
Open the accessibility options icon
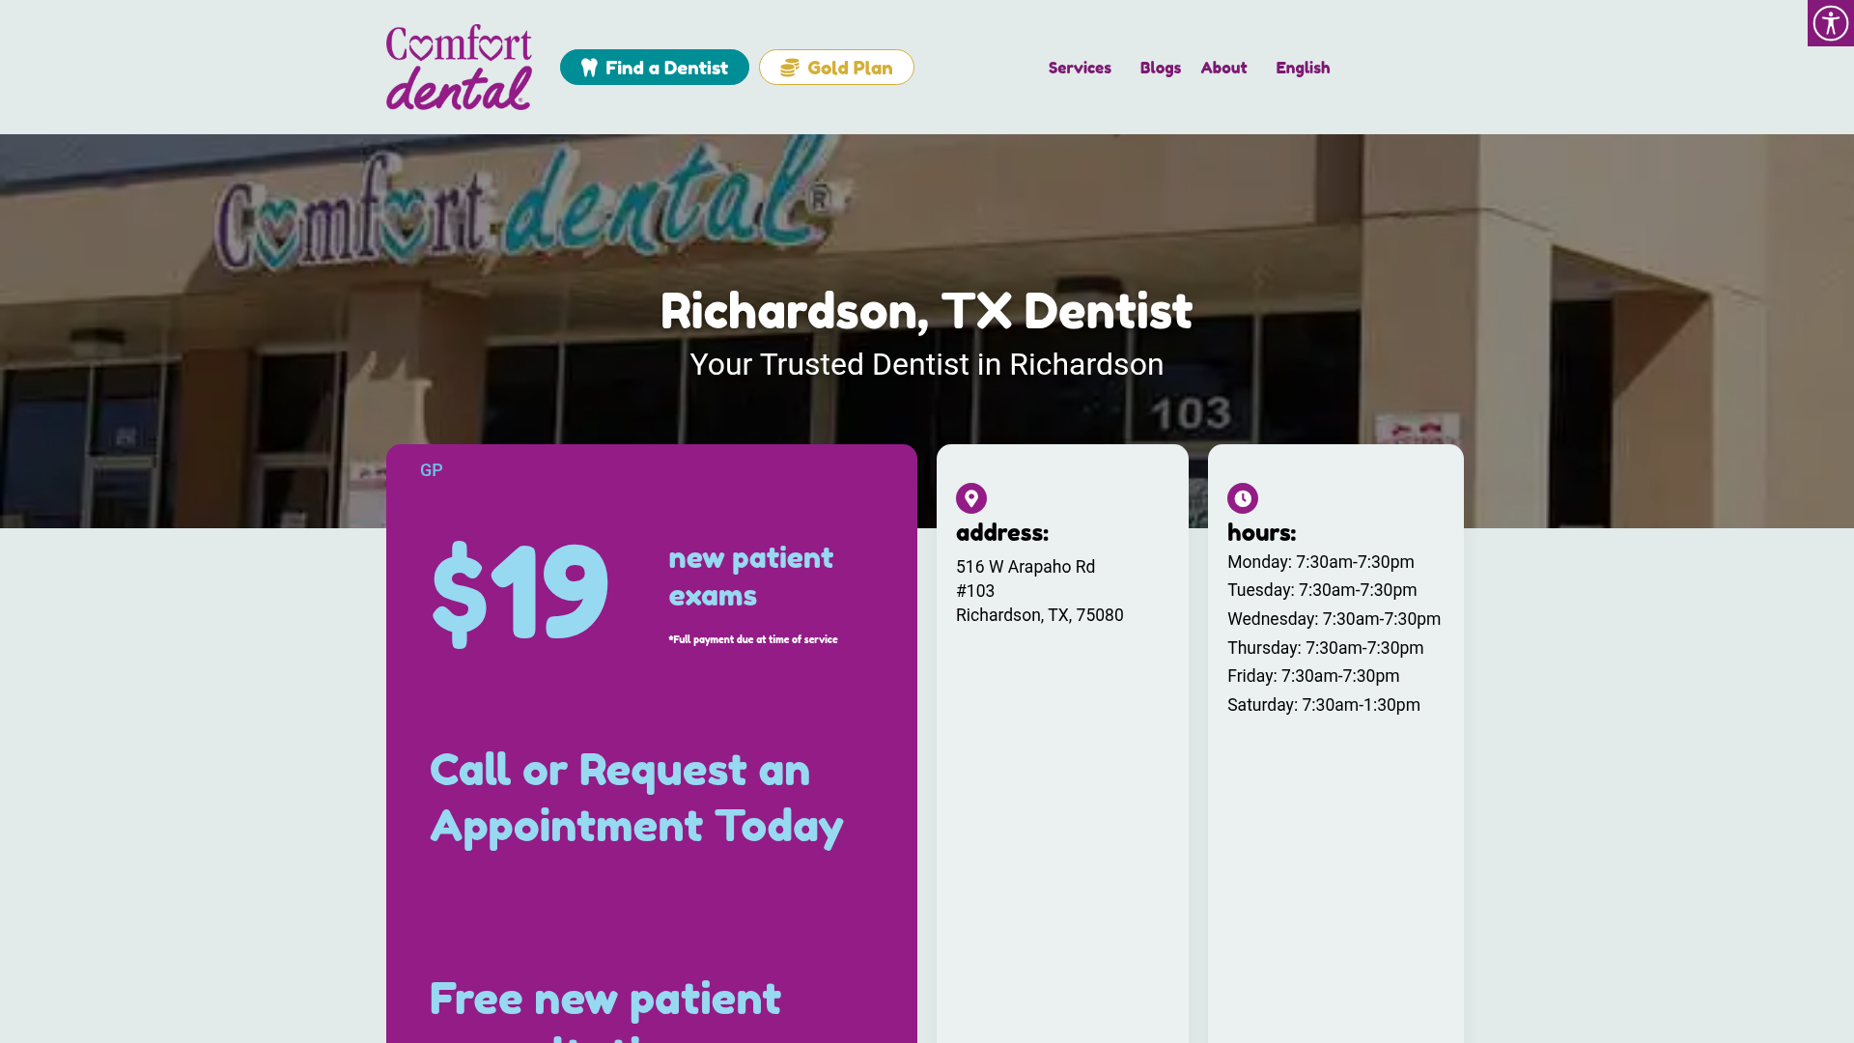[1830, 23]
